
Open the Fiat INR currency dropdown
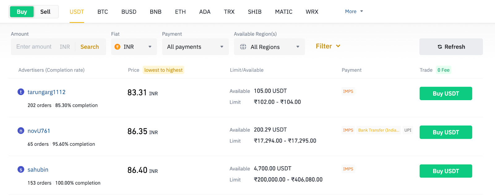click(x=134, y=47)
